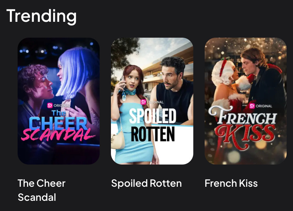Click the pink Original logo on Spoiled Rotten
The width and height of the screenshot is (293, 211).
pos(143,102)
